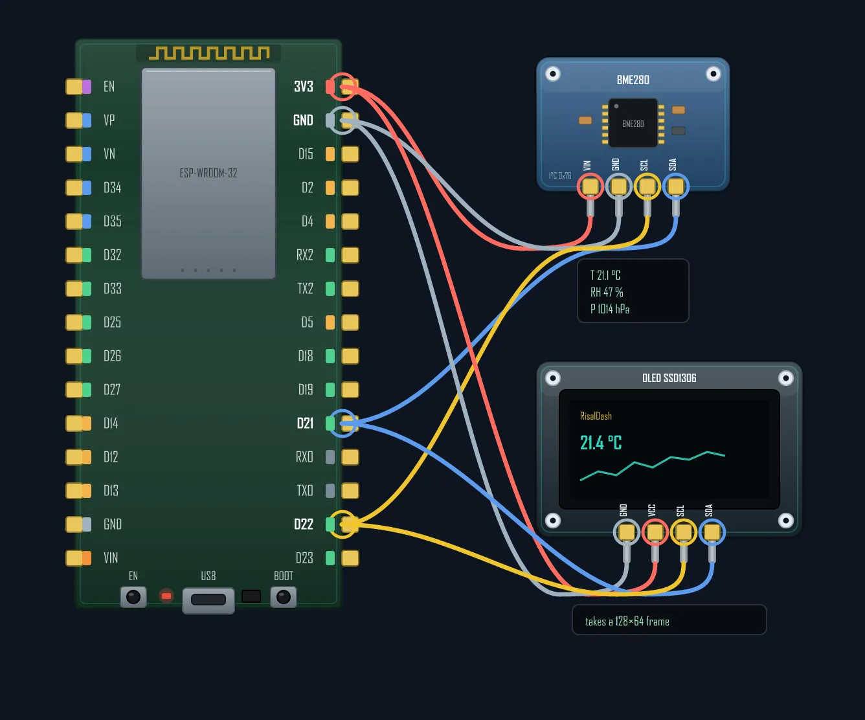Click the temperature trend line on the OLED
Viewport: 865px width, 720px height.
tap(653, 466)
